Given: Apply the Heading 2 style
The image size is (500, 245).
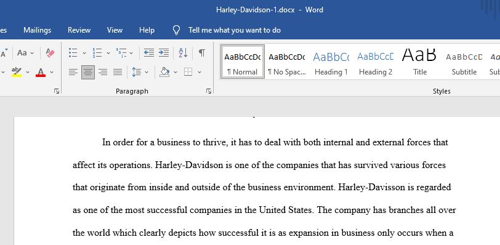Looking at the screenshot, I should coord(376,62).
